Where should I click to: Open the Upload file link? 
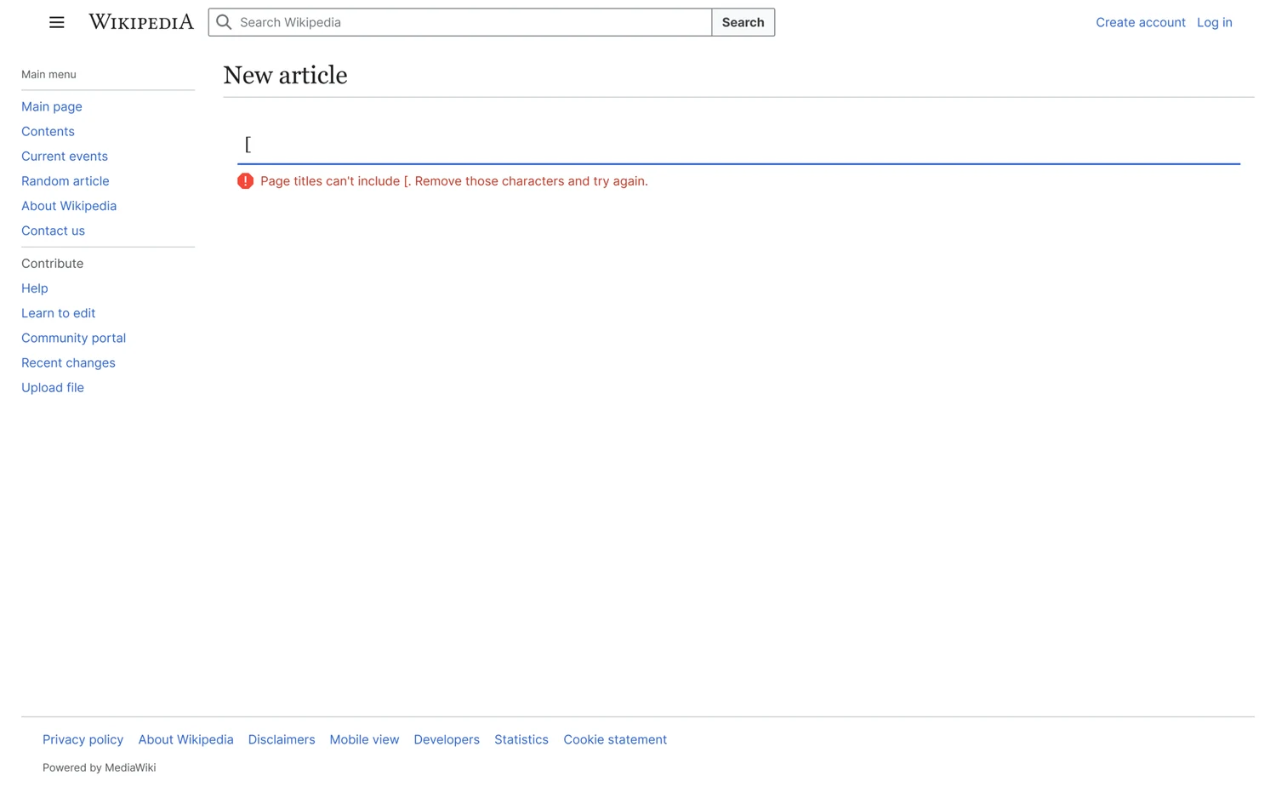click(53, 387)
